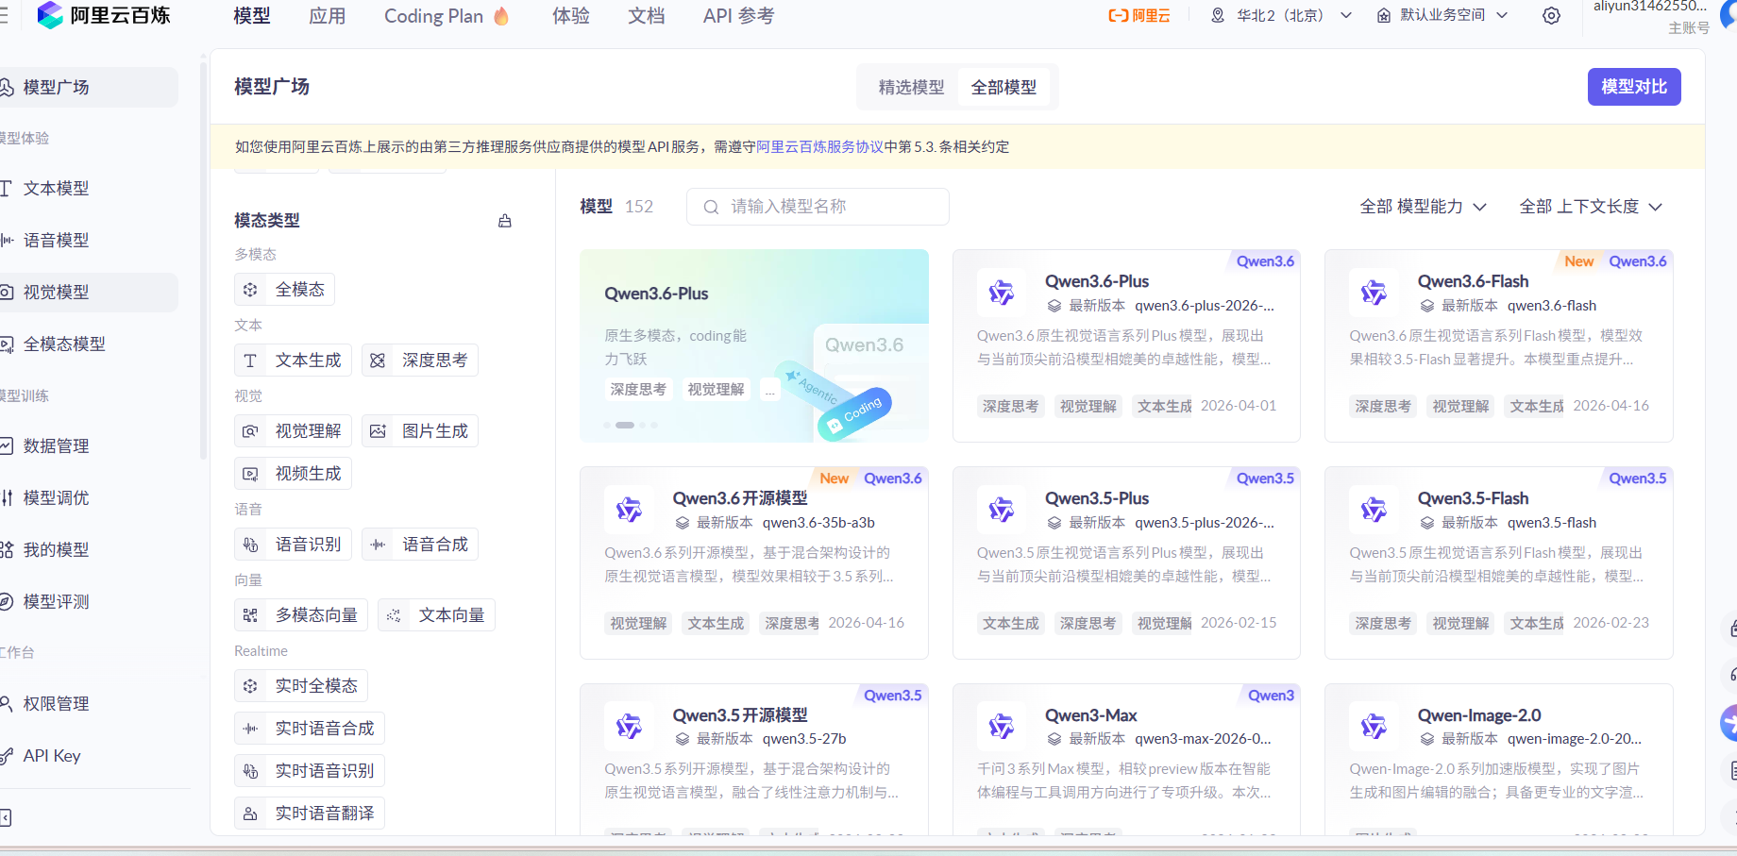The height and width of the screenshot is (856, 1737).
Task: Open 模型调优 in the sidebar
Action: pos(87,498)
